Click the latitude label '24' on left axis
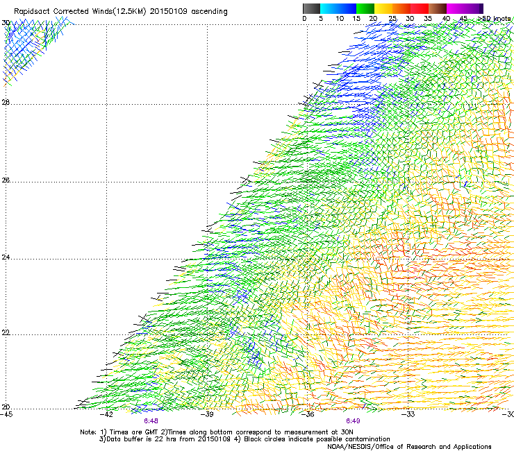 [x=6, y=257]
